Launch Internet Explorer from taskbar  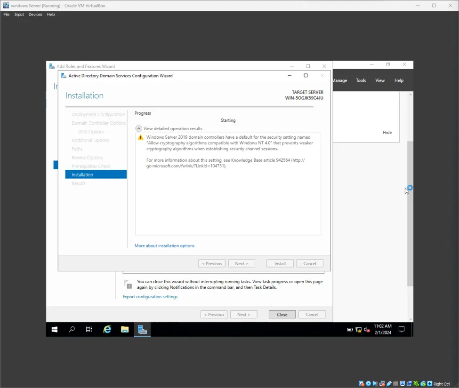(x=107, y=330)
